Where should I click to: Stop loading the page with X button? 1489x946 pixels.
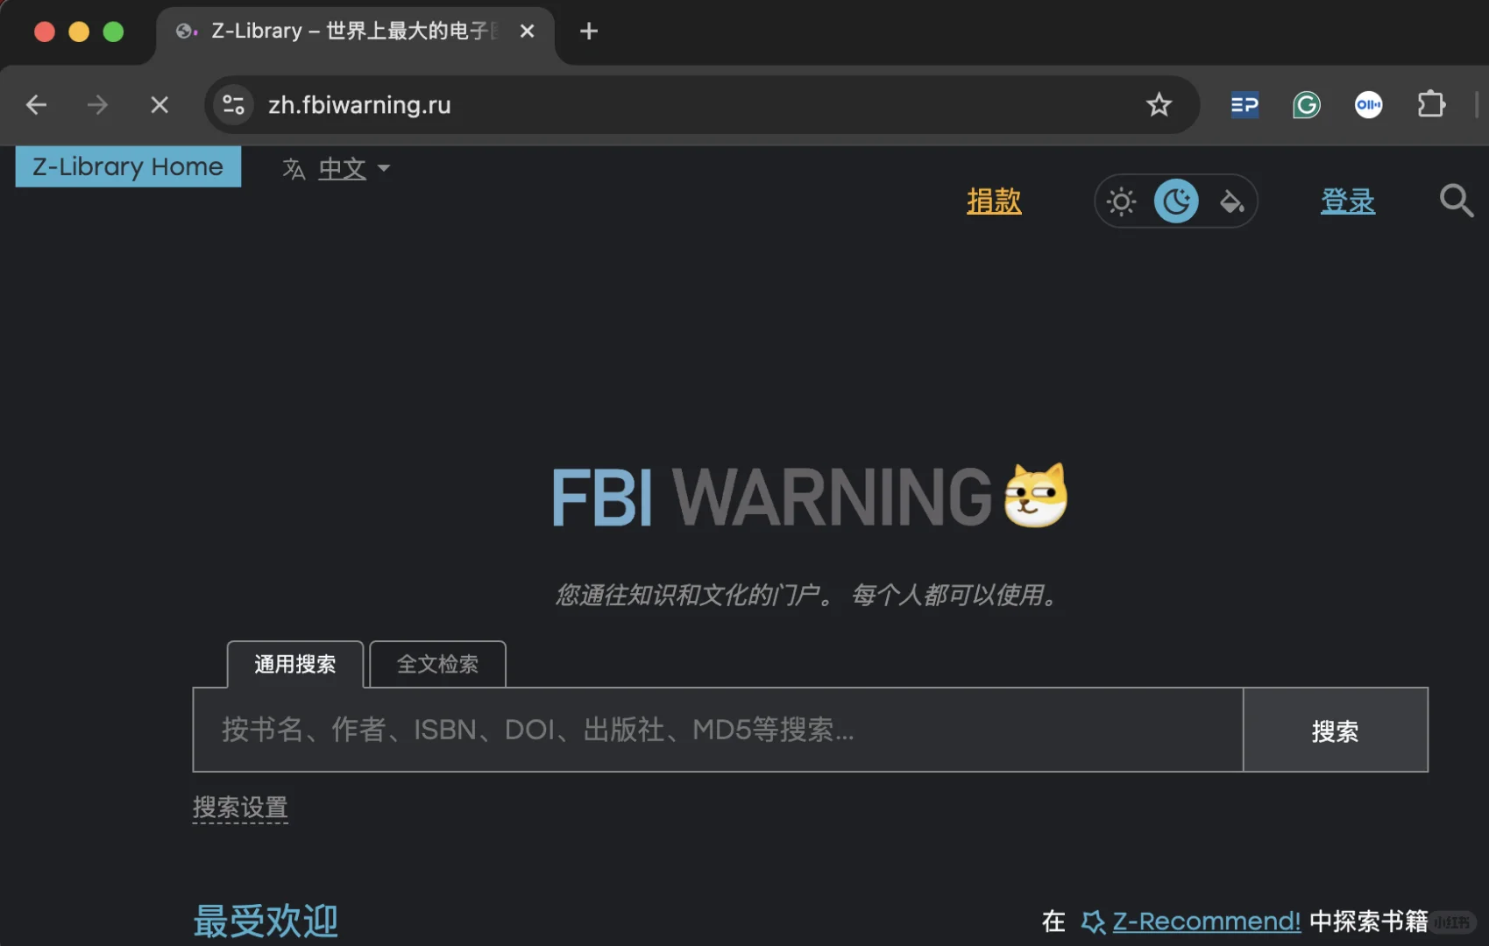coord(160,105)
